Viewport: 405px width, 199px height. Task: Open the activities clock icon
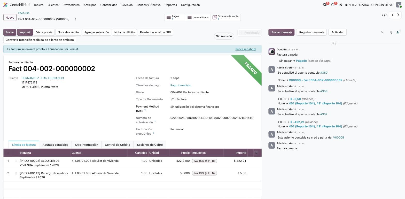pos(333,5)
